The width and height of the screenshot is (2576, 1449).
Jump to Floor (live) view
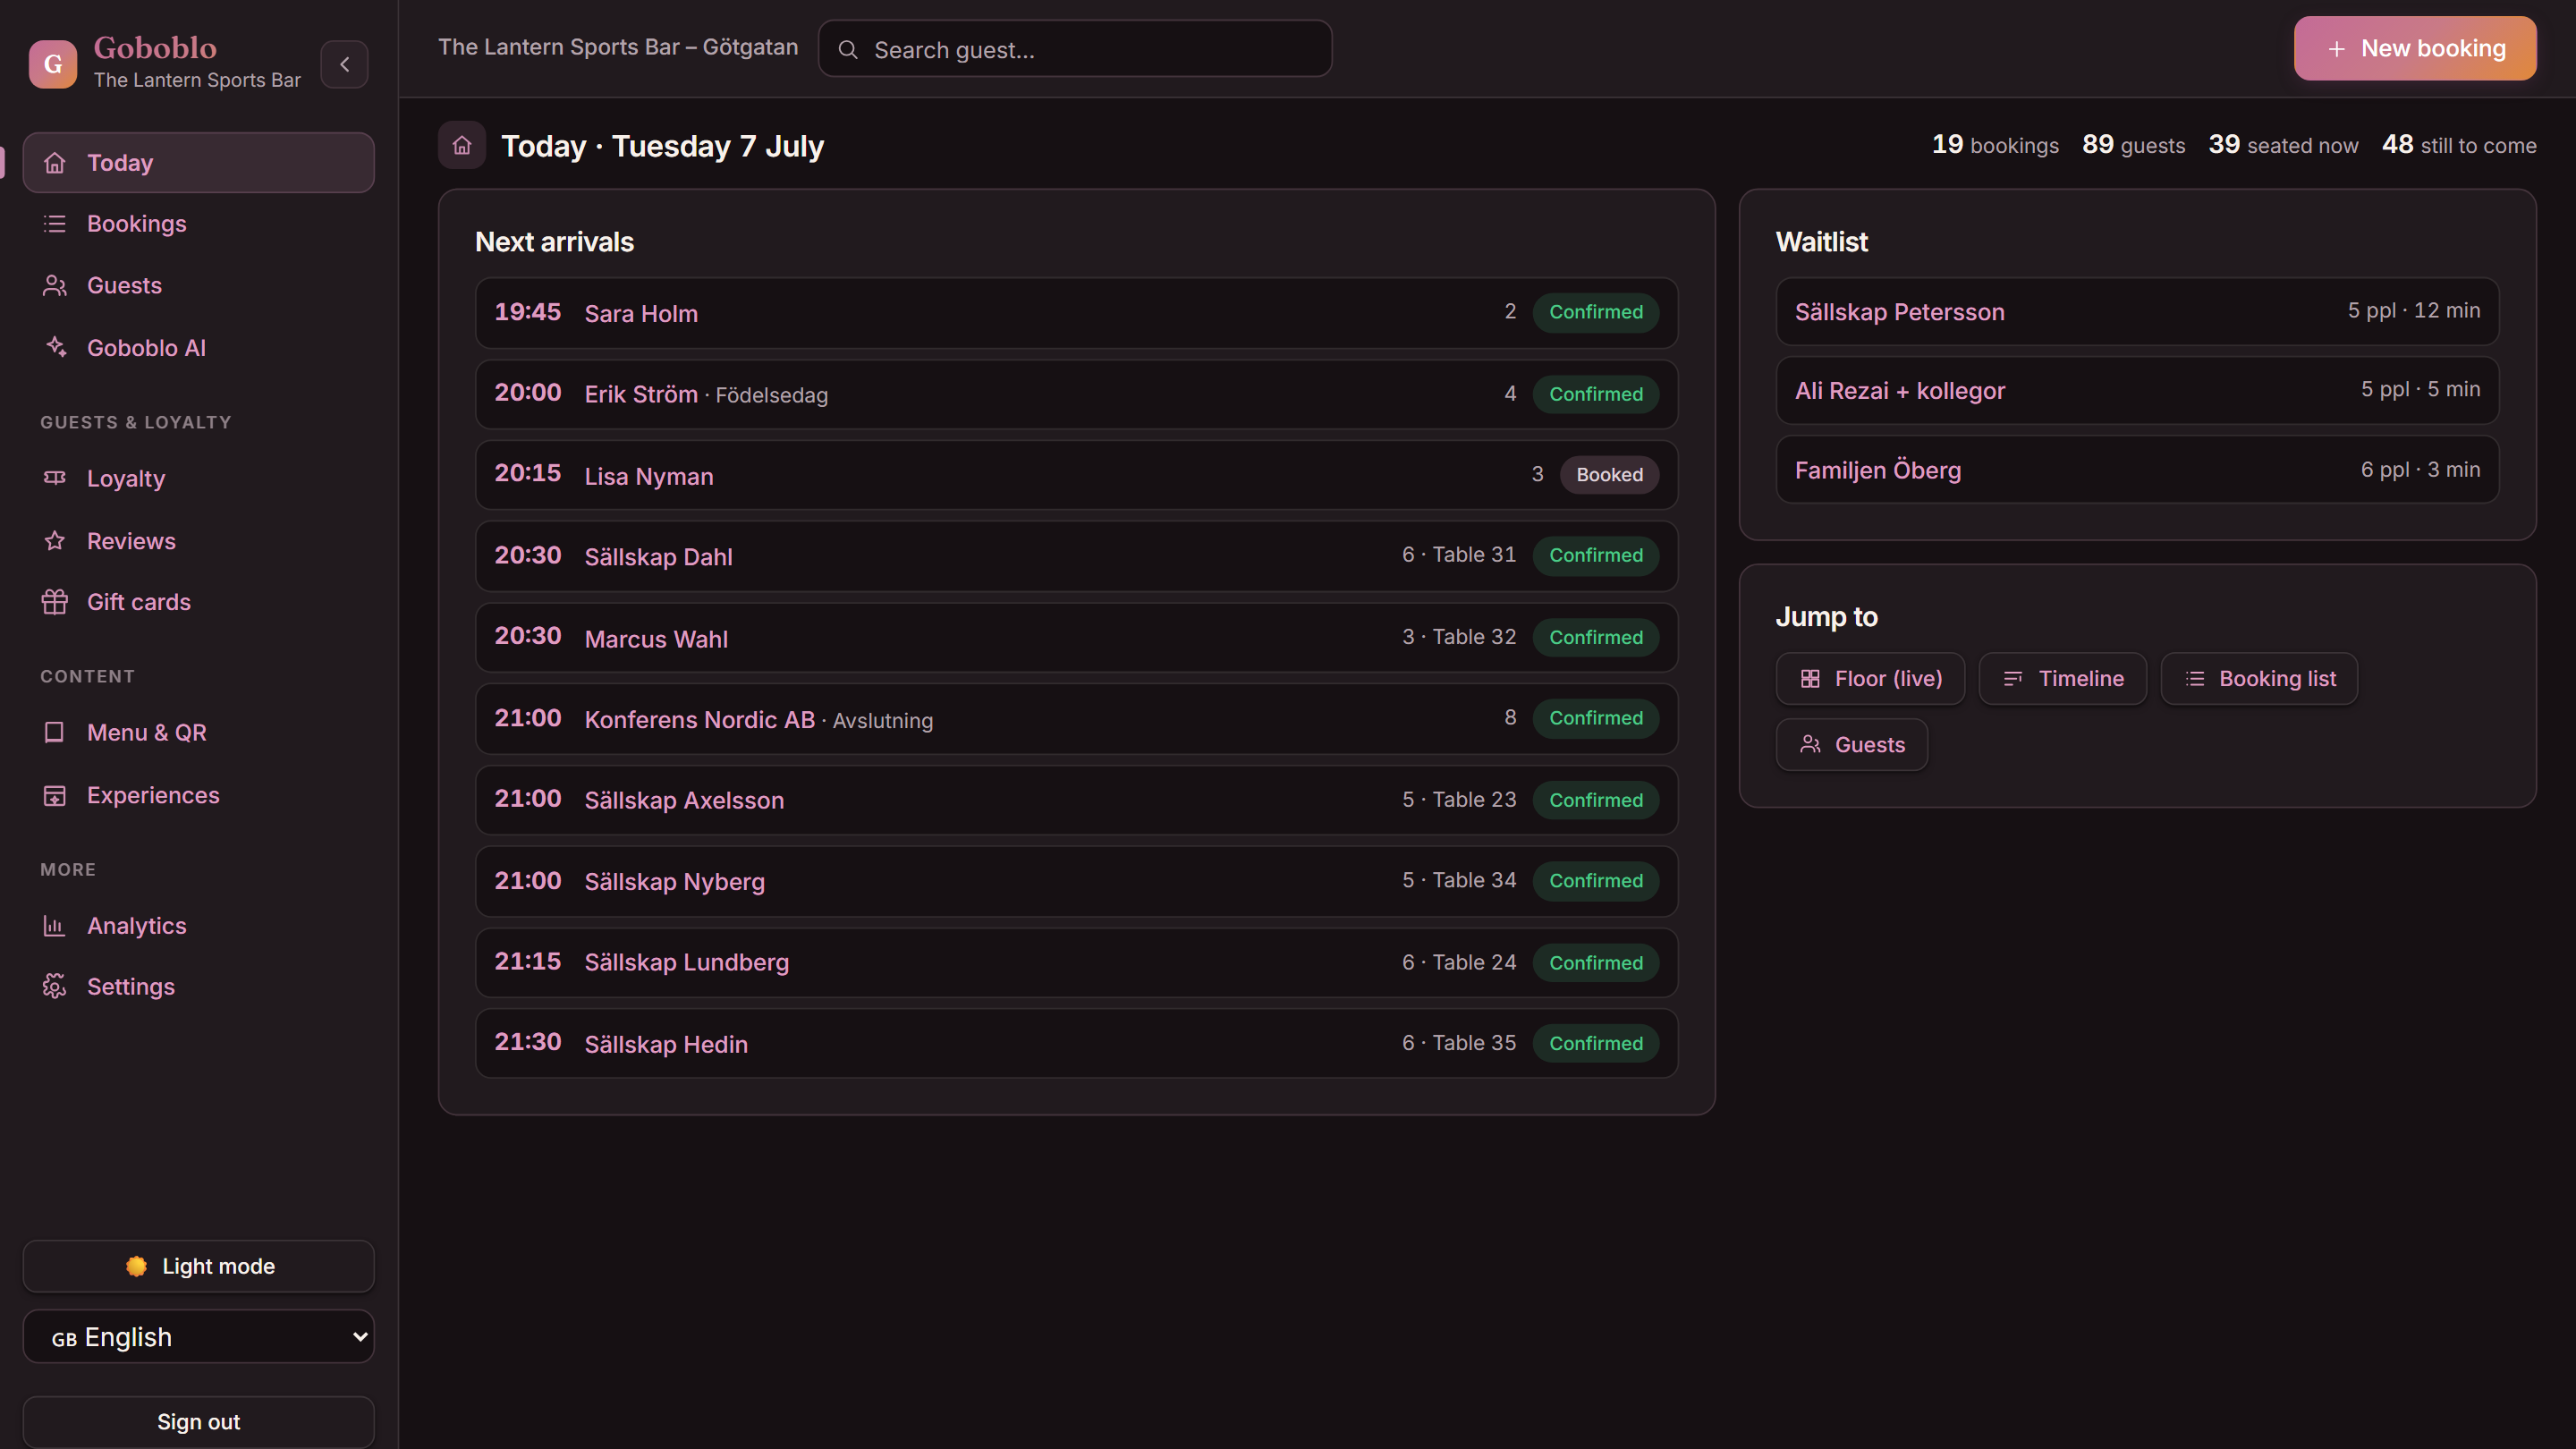pyautogui.click(x=1870, y=679)
